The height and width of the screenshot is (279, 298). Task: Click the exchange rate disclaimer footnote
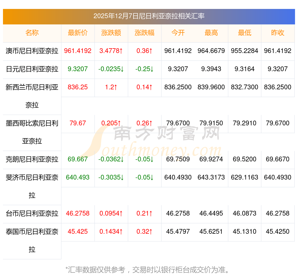tap(148, 270)
